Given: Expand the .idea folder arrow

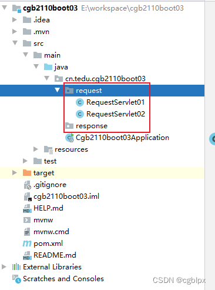Looking at the screenshot, I should coord(15,19).
